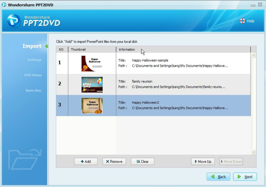
Task: Close the PPT2DVD window
Action: pos(260,5)
